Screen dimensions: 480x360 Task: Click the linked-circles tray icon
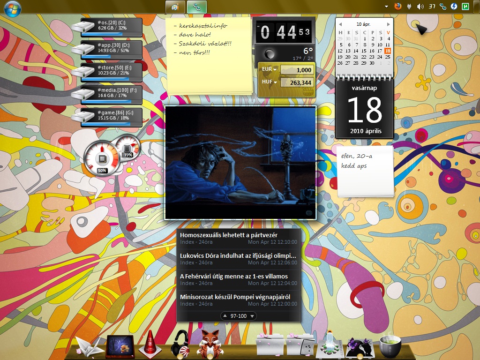(x=442, y=7)
